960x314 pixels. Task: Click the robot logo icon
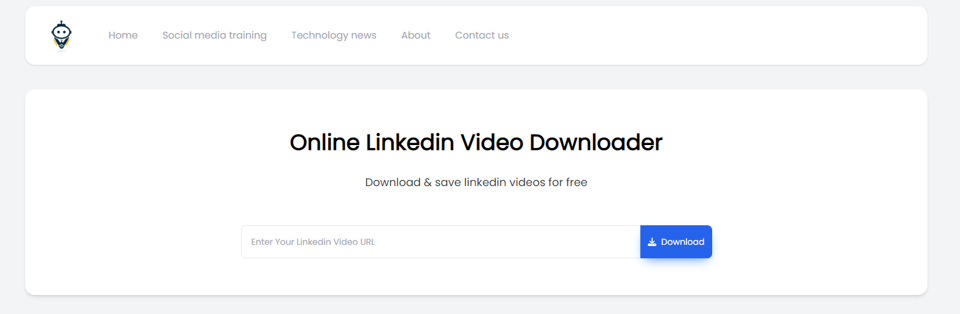point(61,36)
